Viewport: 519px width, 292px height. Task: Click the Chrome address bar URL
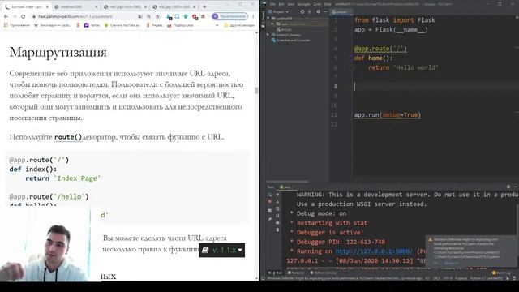[75, 16]
